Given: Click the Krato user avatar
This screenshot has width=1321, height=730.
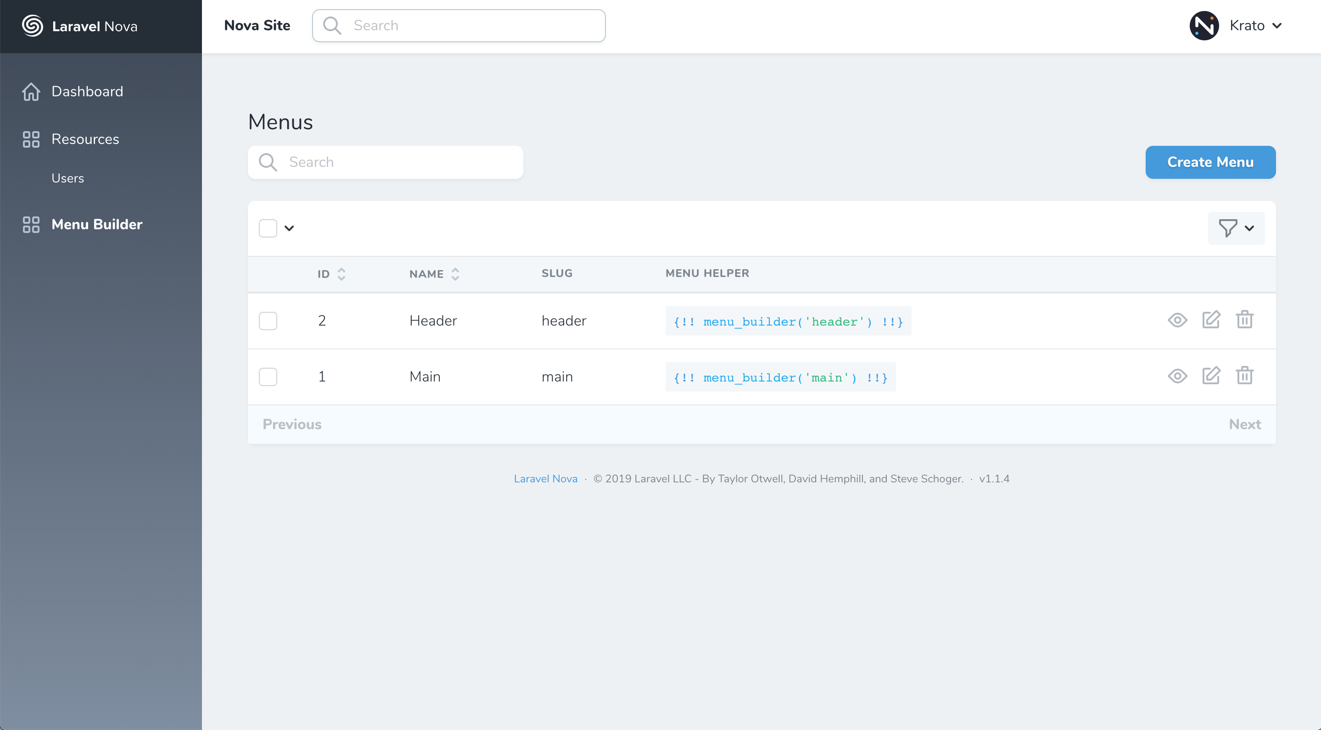Looking at the screenshot, I should pyautogui.click(x=1204, y=26).
